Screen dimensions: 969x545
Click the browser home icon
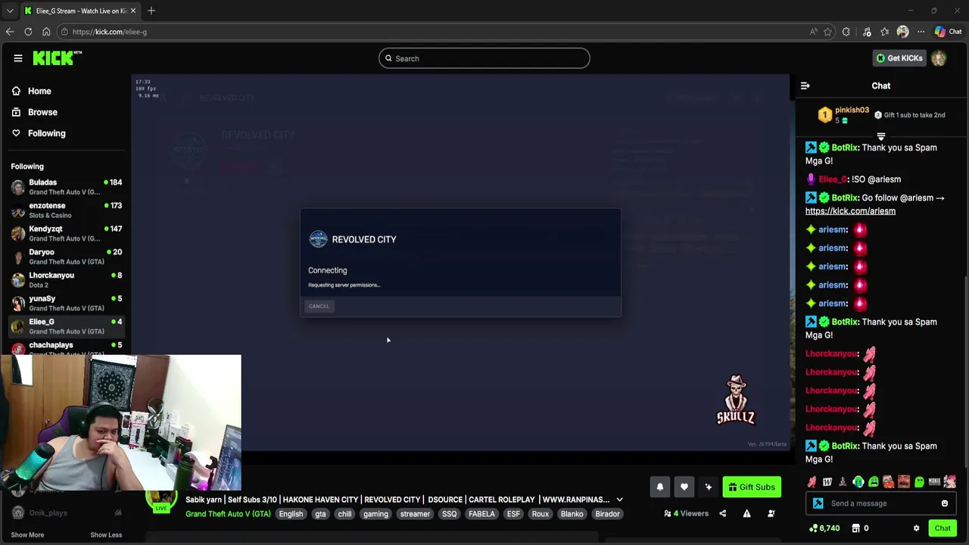46,32
